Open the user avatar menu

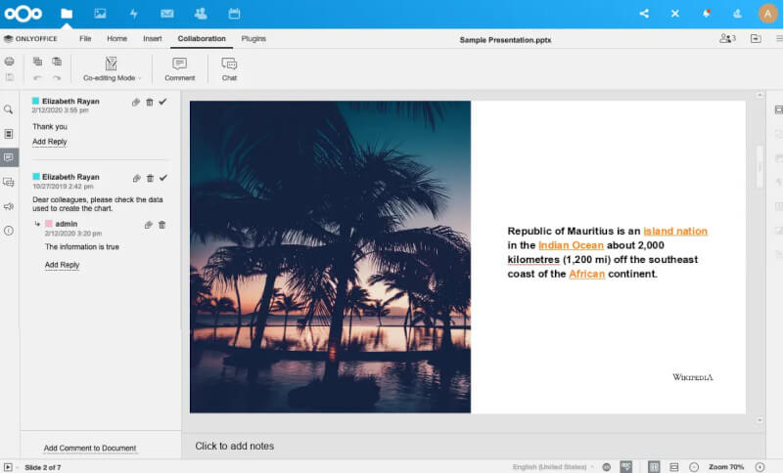[767, 14]
